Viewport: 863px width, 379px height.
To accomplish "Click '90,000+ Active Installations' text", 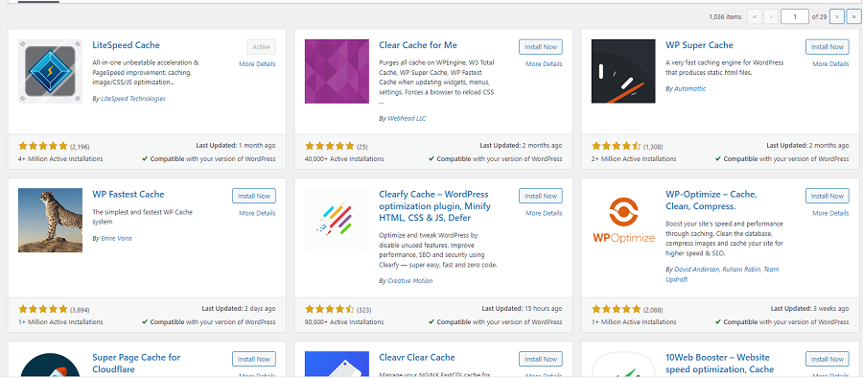I will point(344,321).
